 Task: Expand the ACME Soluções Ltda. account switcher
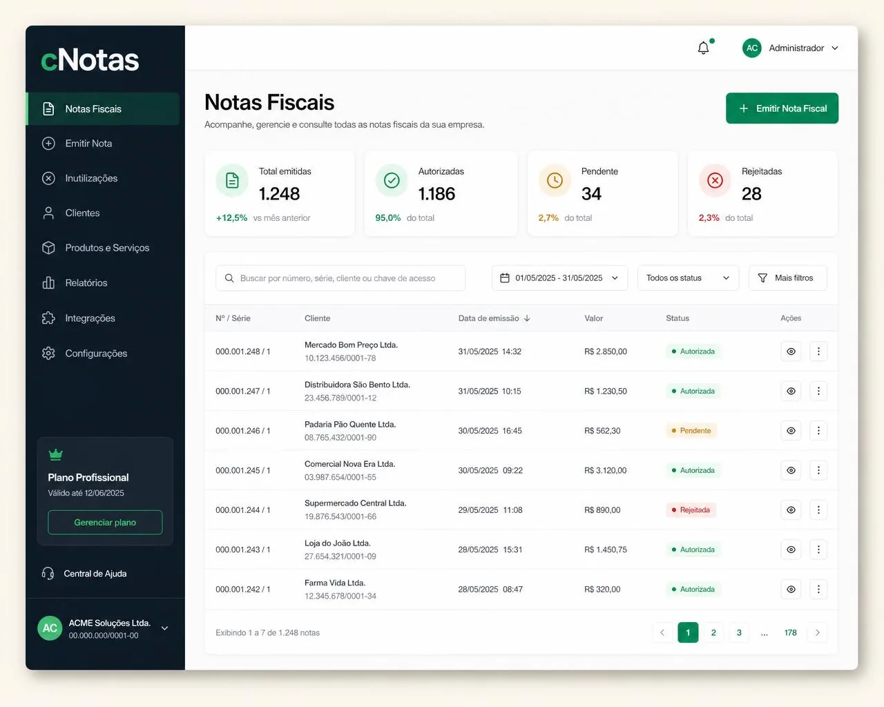[103, 628]
